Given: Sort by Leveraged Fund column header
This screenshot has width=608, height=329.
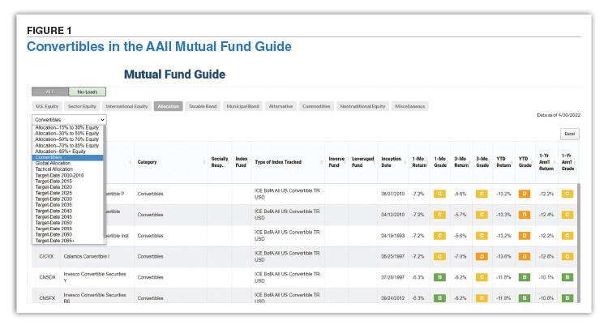Looking at the screenshot, I should tap(362, 162).
